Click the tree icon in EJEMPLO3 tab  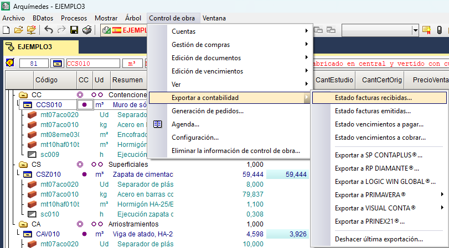tap(10, 47)
